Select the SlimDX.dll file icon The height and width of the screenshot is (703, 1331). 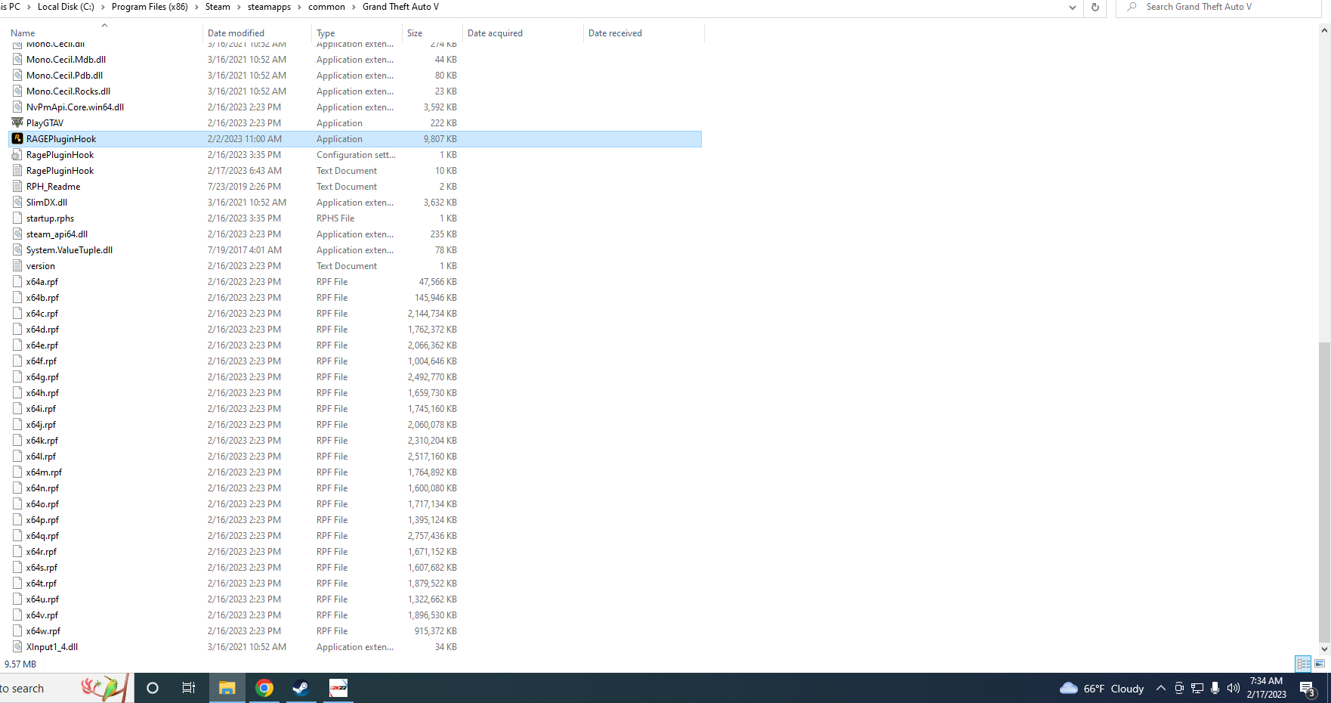click(x=17, y=203)
